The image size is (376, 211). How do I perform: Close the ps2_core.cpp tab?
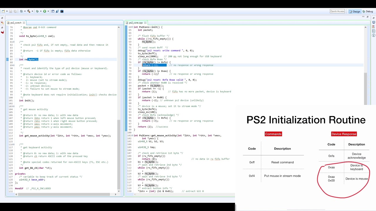click(x=145, y=23)
